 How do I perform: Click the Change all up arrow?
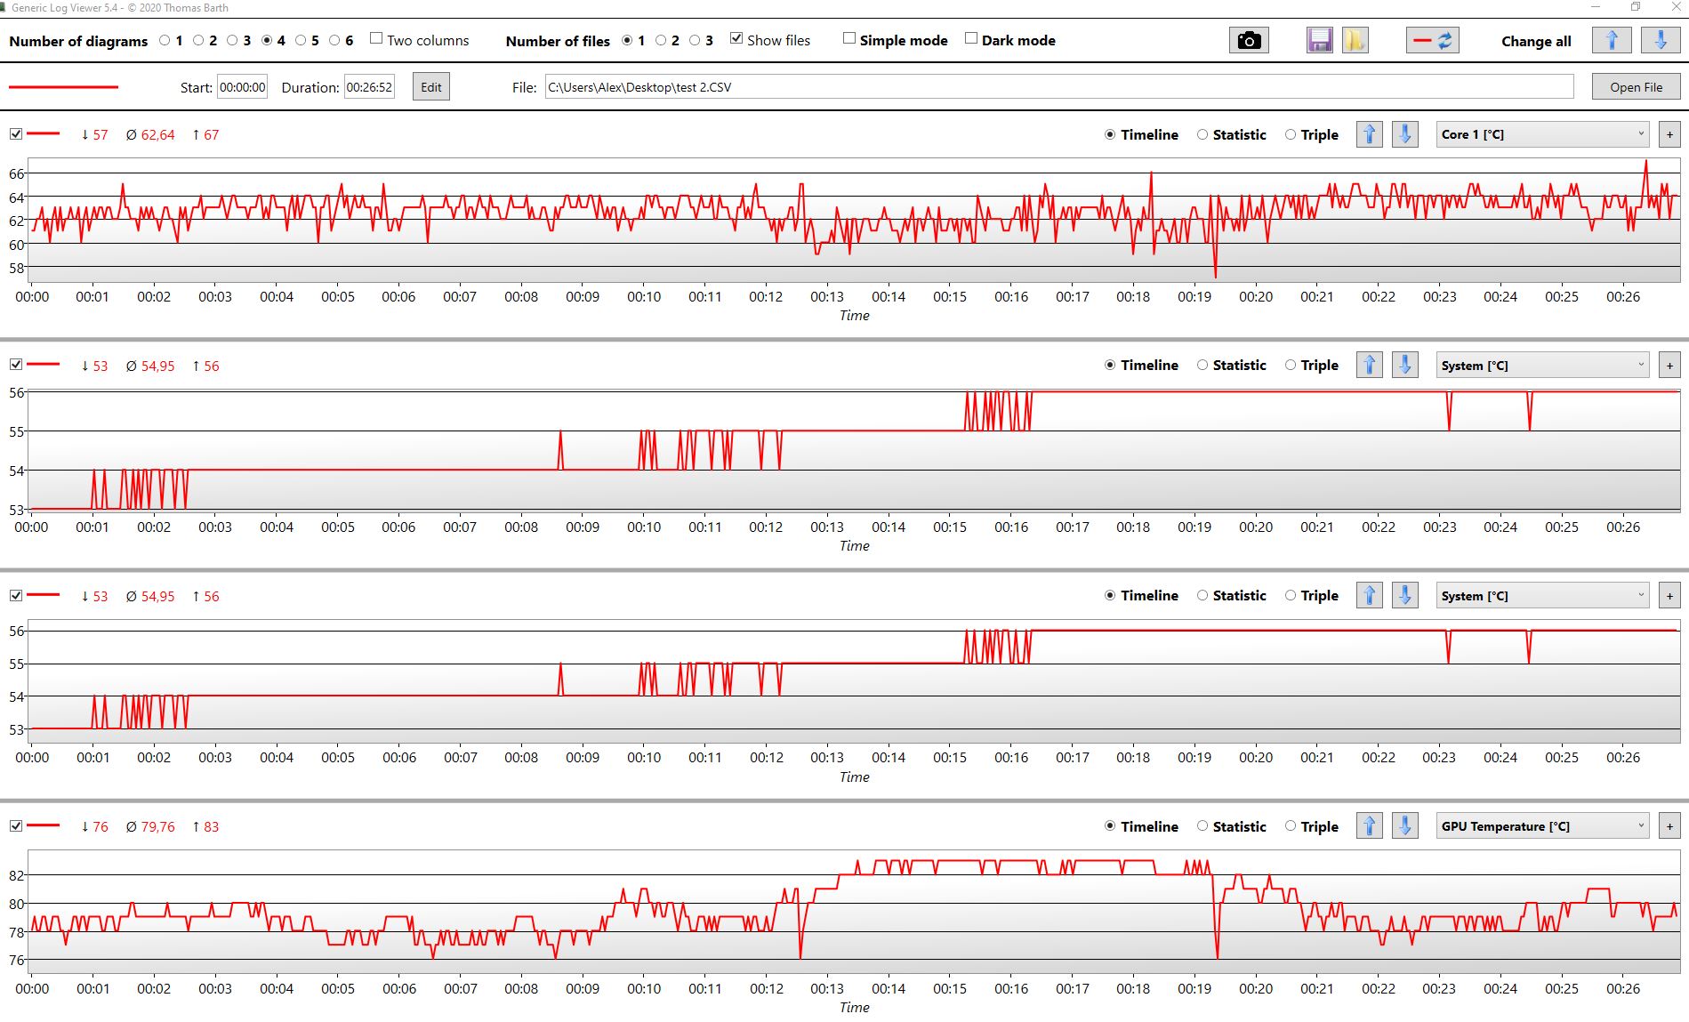coord(1612,41)
